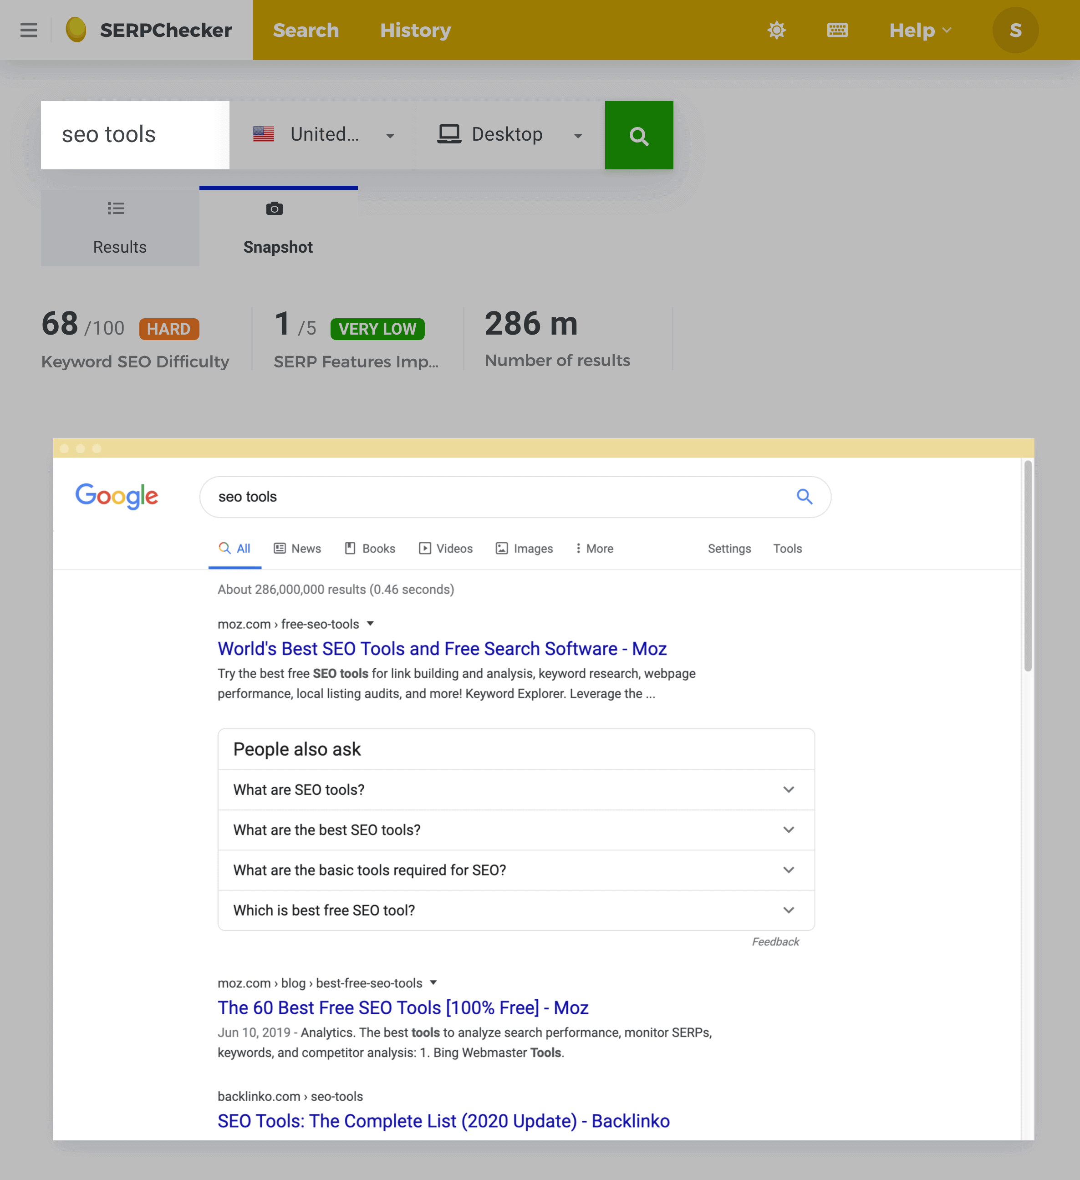Expand Which is best free SEO tool
Viewport: 1080px width, 1180px height.
pyautogui.click(x=516, y=910)
